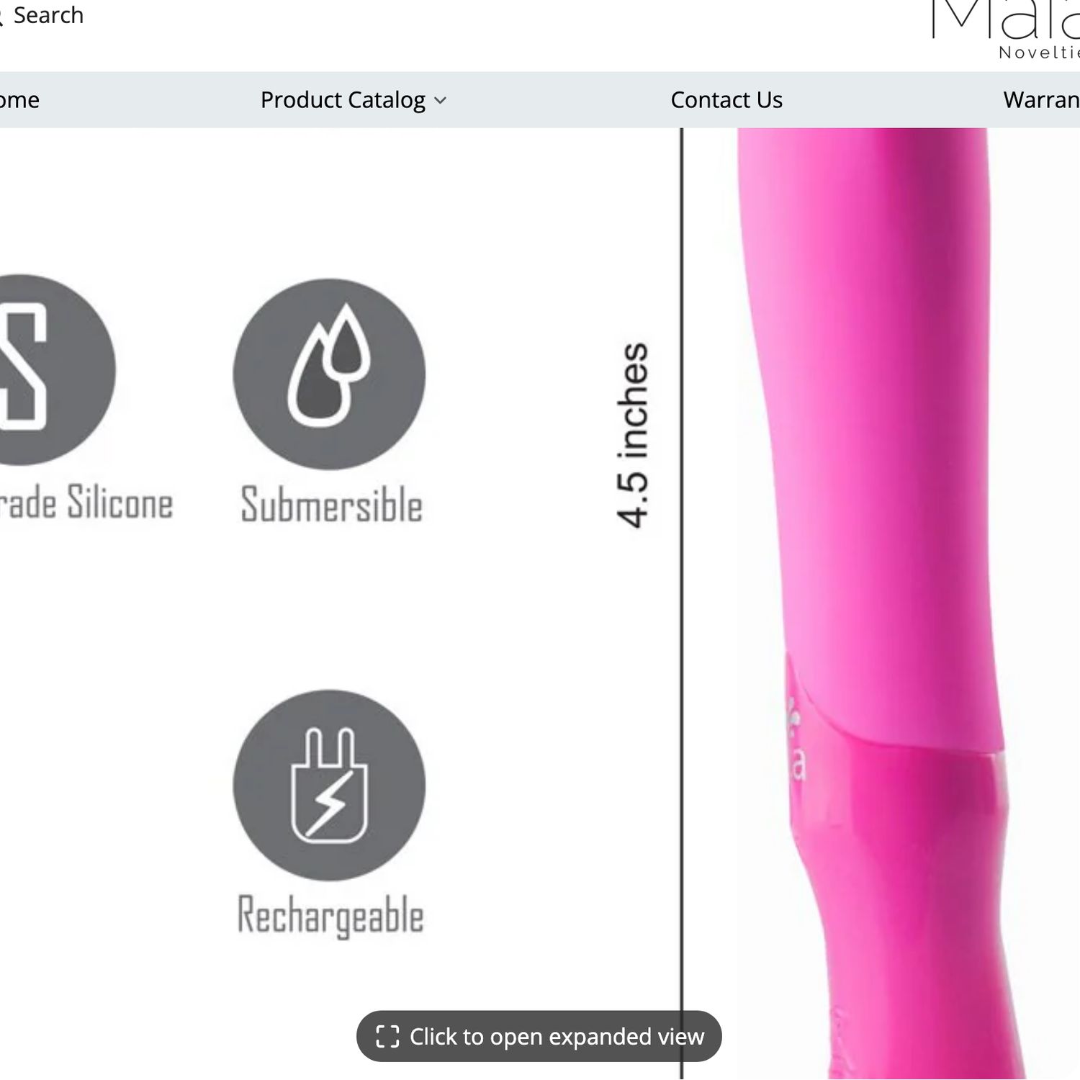Click the Submersible water drops icon
This screenshot has width=1080, height=1080.
pos(329,374)
